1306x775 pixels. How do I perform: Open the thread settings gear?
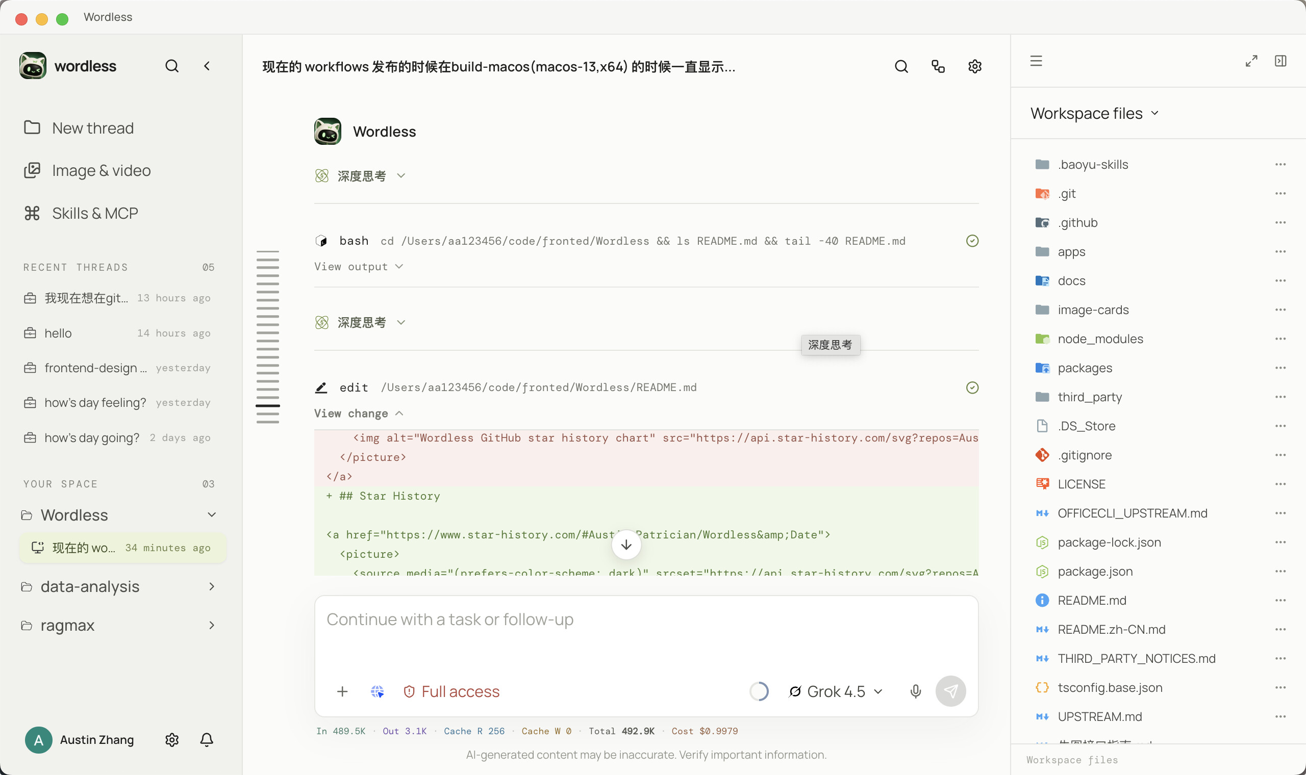975,66
